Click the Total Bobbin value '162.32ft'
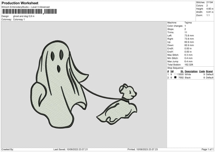215x152 pixels. point(189,65)
